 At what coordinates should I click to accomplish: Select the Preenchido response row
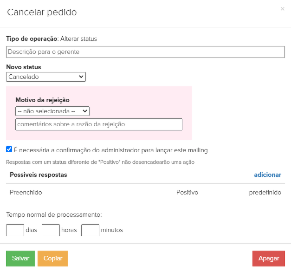[x=26, y=192]
